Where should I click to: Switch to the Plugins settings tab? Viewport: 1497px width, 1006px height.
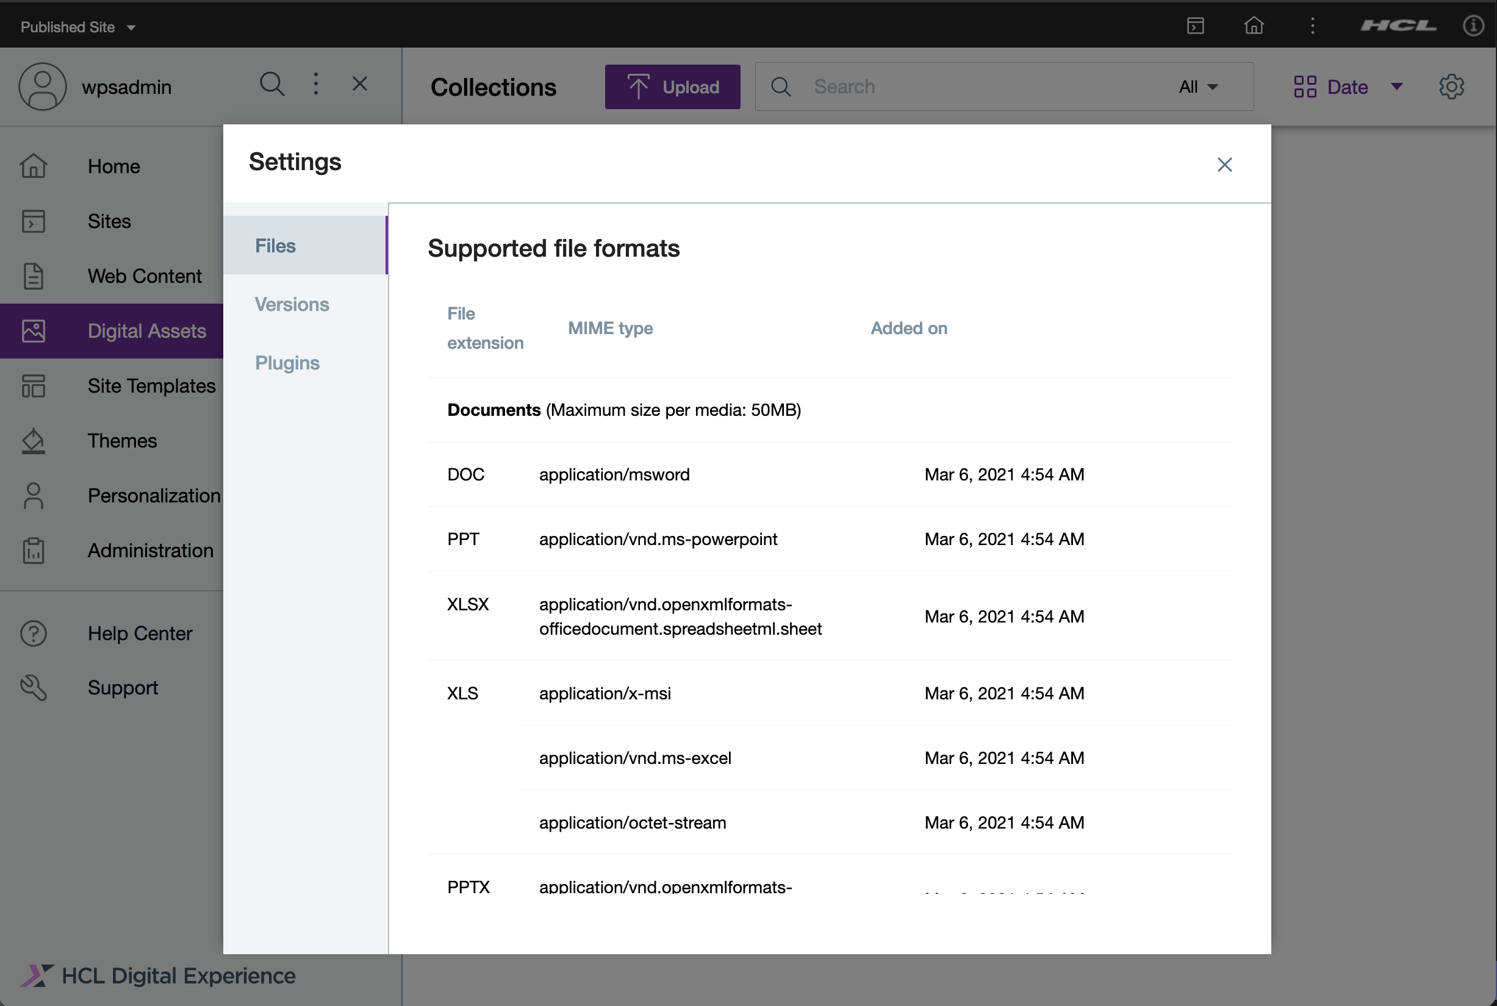[287, 363]
